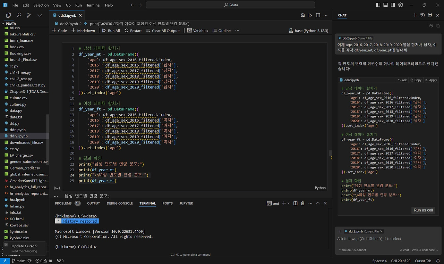
Task: Click Cursor Tab in the status bar
Action: point(423,261)
